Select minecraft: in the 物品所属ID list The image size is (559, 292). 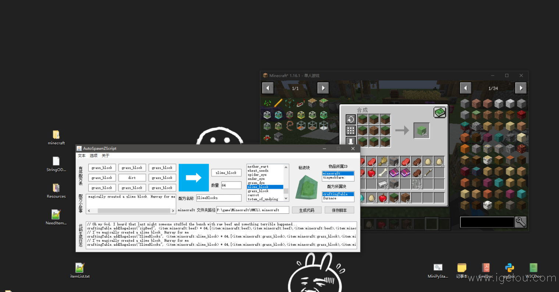pyautogui.click(x=338, y=173)
